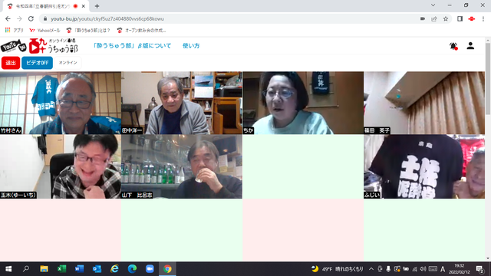Open Internet Explorer from the taskbar
Viewport: 491px width, 276px height.
(x=114, y=269)
